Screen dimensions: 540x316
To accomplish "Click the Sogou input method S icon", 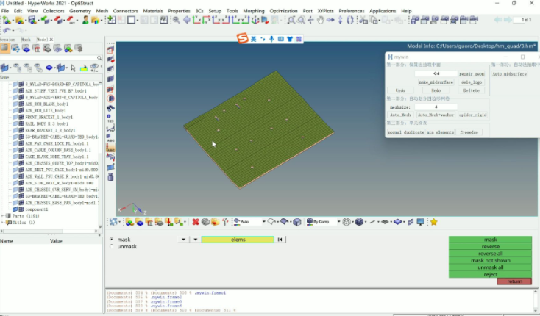I will pos(242,38).
